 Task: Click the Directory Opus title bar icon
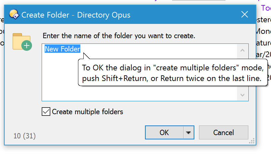tap(14, 14)
